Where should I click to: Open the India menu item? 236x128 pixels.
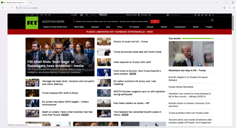(108, 27)
